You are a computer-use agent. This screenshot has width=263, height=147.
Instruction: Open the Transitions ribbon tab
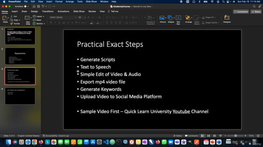coord(48,11)
